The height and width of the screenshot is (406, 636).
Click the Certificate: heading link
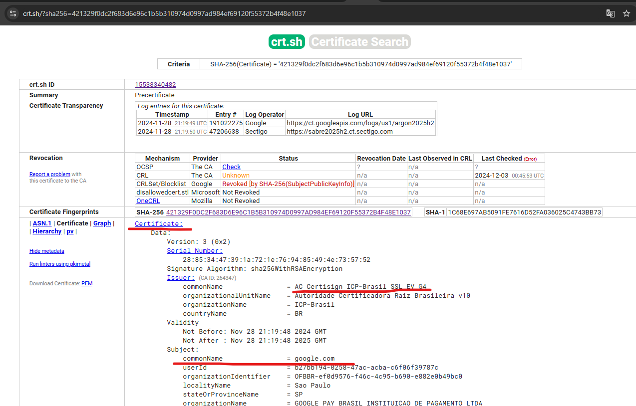159,224
